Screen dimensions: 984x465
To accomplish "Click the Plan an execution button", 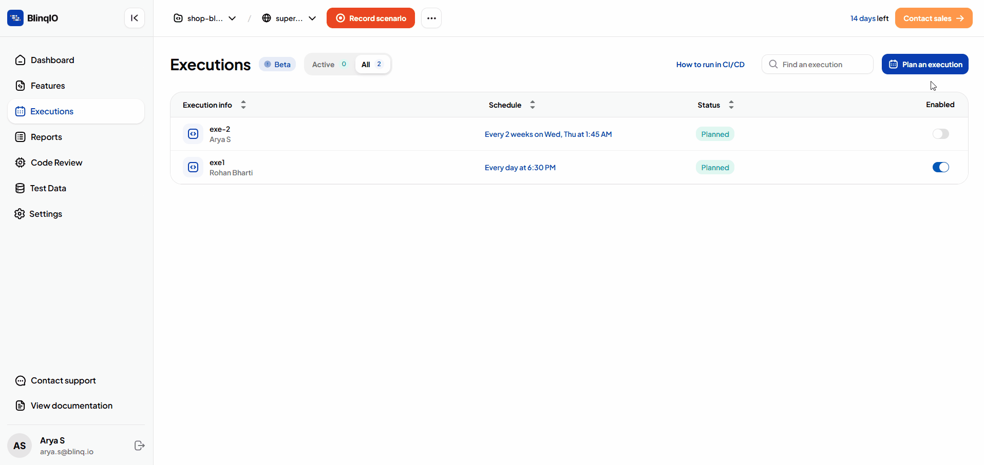I will (x=925, y=64).
